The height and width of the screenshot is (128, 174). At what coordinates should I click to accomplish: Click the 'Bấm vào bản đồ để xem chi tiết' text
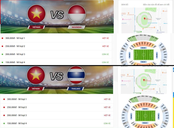pos(156,4)
